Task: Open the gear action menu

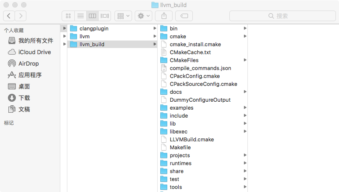Action: coord(144,16)
